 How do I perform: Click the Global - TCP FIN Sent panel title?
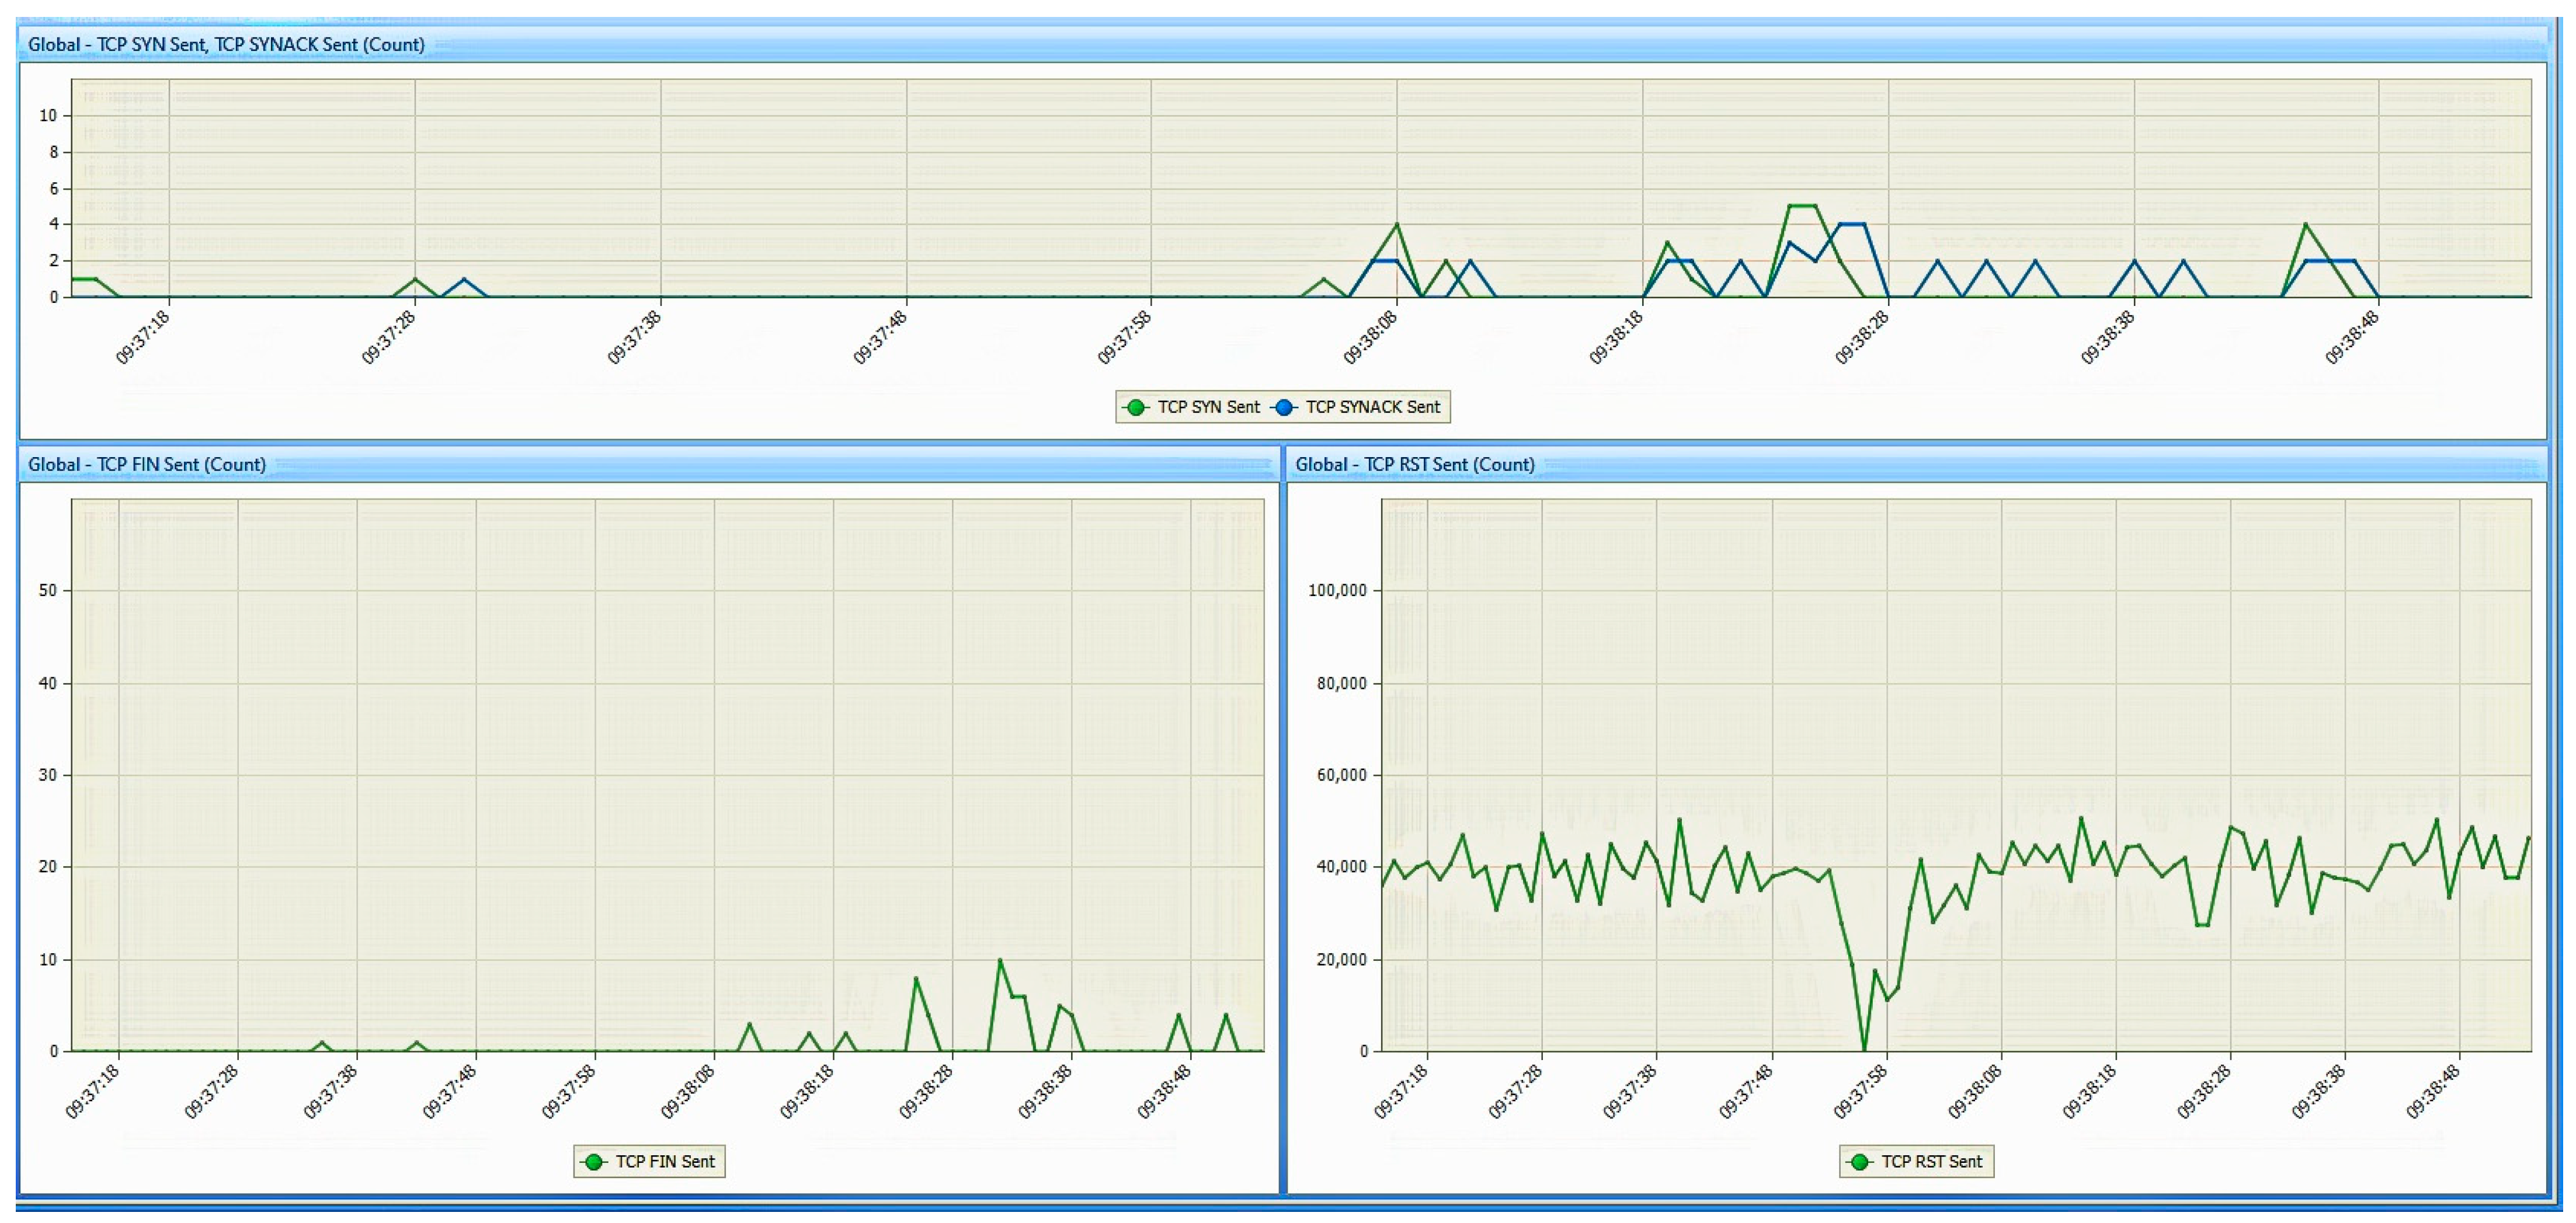click(147, 464)
